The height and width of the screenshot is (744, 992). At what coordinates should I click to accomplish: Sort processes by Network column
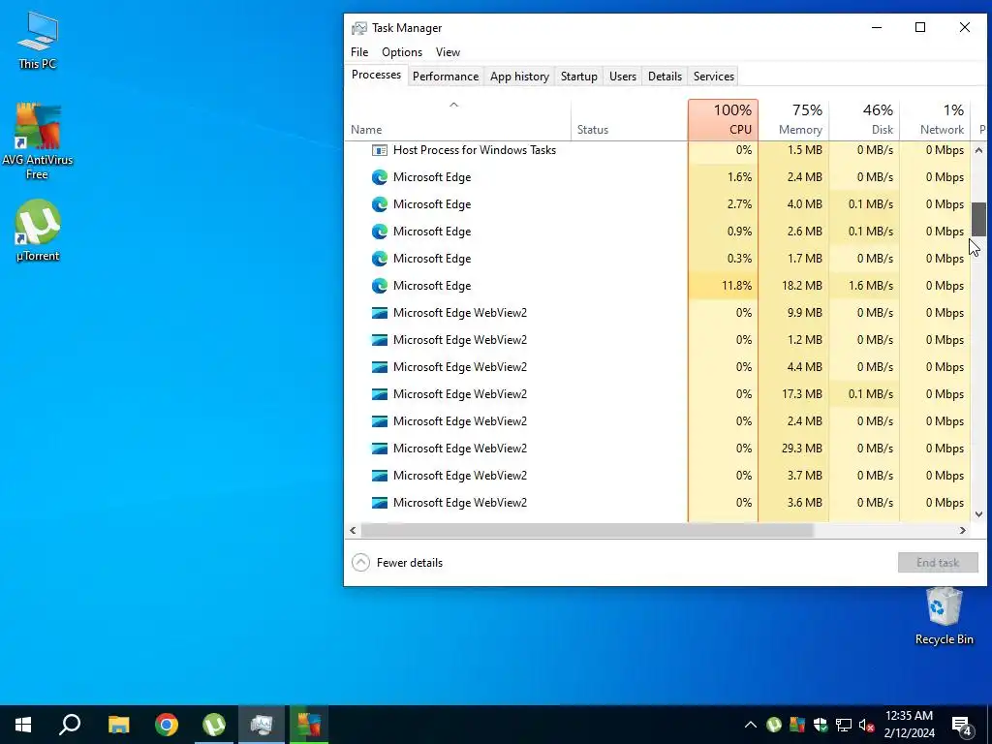coord(935,120)
